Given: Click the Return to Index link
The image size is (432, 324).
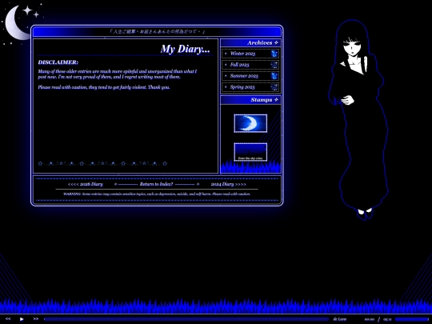Looking at the screenshot, I should (x=156, y=184).
